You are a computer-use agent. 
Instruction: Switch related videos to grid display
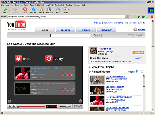142,71
